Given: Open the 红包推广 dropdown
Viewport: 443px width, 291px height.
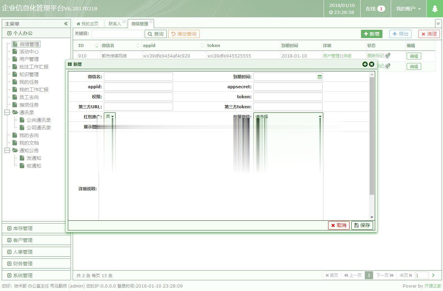Looking at the screenshot, I should pyautogui.click(x=110, y=117).
